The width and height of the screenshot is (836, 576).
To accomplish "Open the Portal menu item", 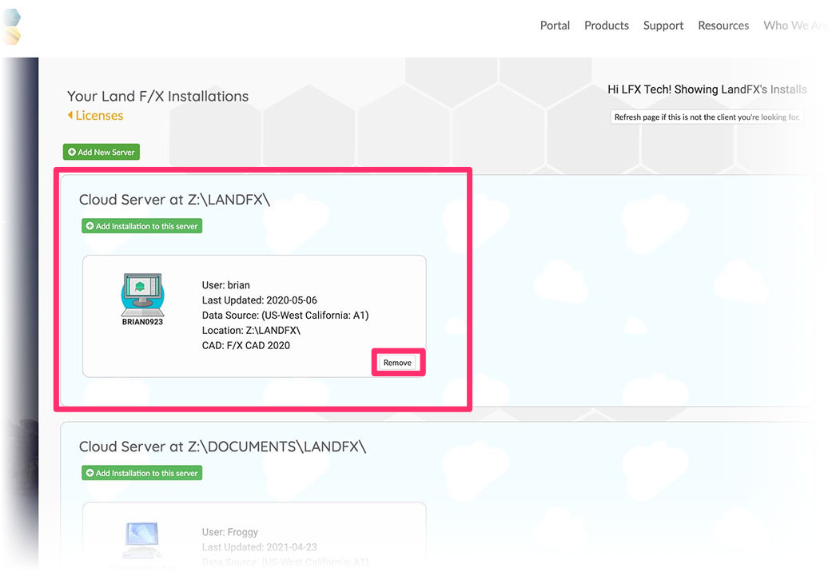I will click(555, 26).
